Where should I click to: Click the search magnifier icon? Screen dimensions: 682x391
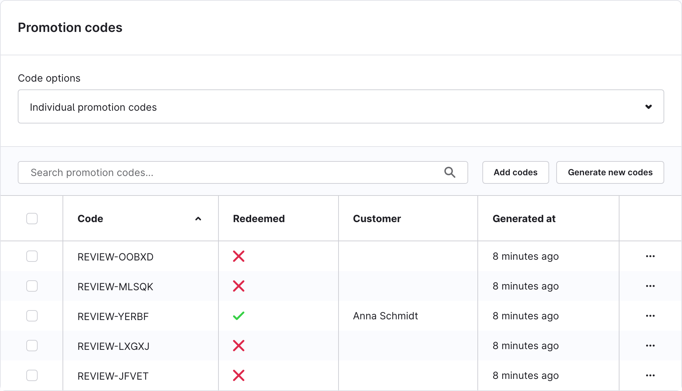tap(450, 172)
